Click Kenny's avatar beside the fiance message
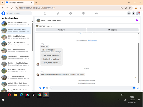Viewport: 143px width, 107px height. 38,75
